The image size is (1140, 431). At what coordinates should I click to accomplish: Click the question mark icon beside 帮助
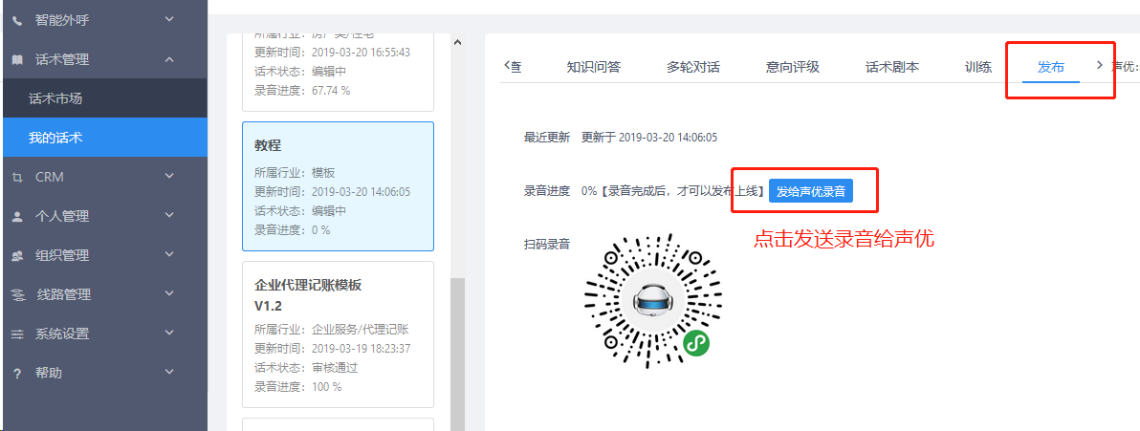(x=17, y=374)
